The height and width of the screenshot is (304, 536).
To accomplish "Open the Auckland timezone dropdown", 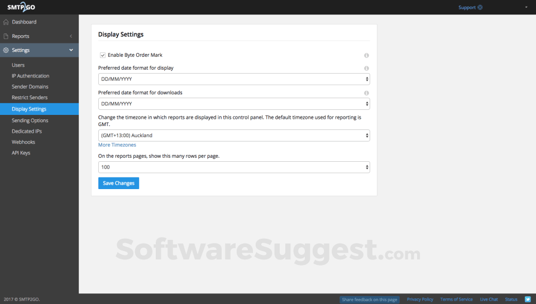I will point(234,136).
